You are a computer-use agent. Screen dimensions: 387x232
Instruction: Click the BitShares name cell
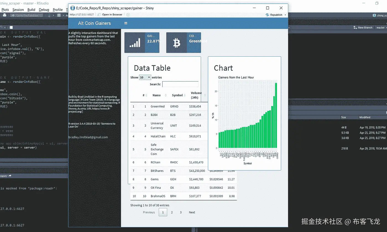pos(157,171)
